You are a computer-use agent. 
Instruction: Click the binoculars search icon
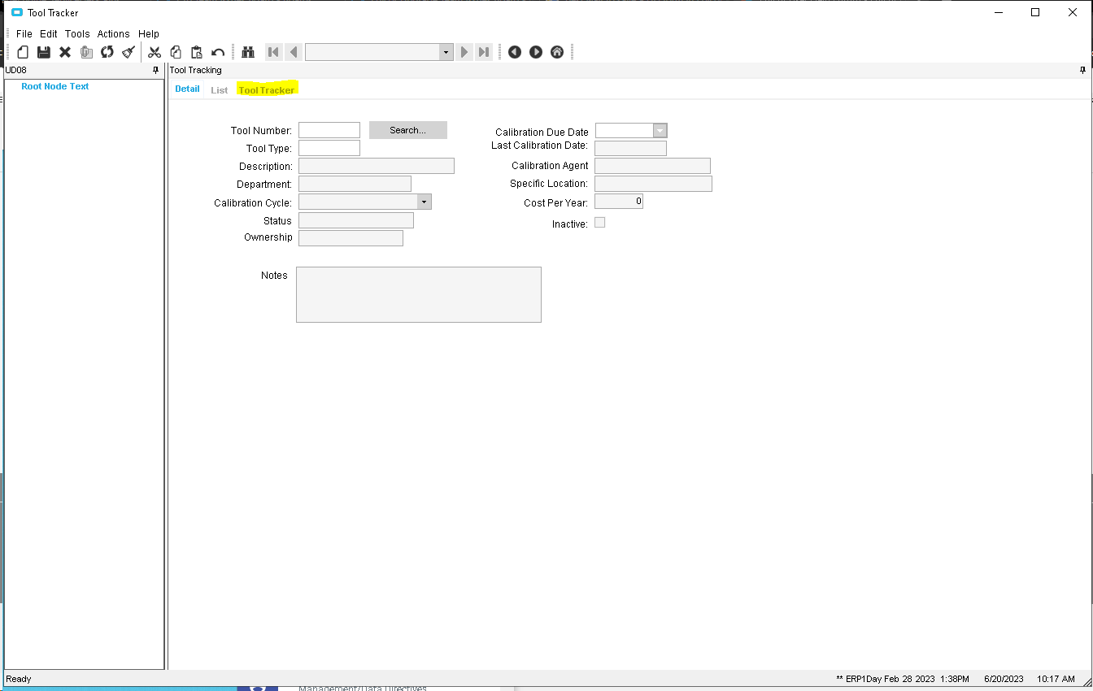pyautogui.click(x=249, y=52)
